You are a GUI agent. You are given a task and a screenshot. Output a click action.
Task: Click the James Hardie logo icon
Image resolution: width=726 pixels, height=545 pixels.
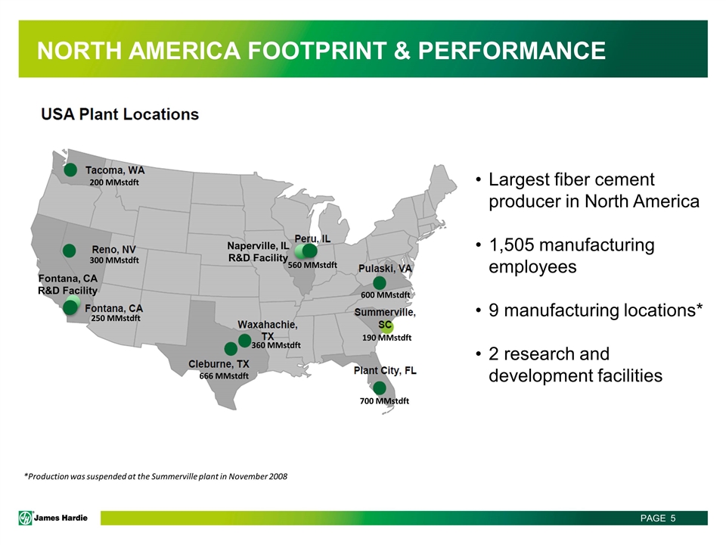point(26,518)
